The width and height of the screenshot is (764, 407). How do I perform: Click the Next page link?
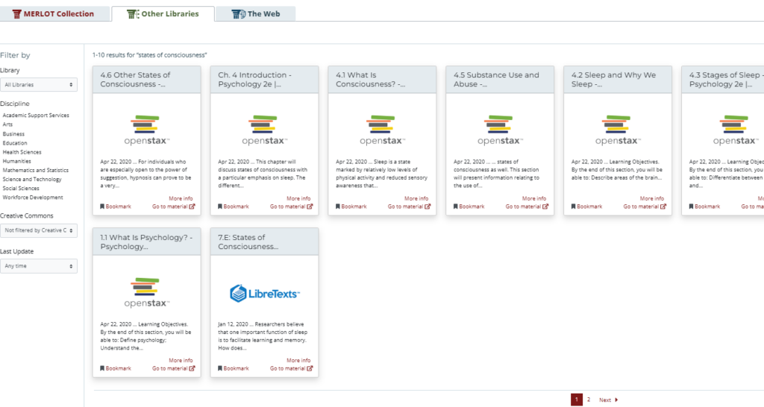coord(608,400)
